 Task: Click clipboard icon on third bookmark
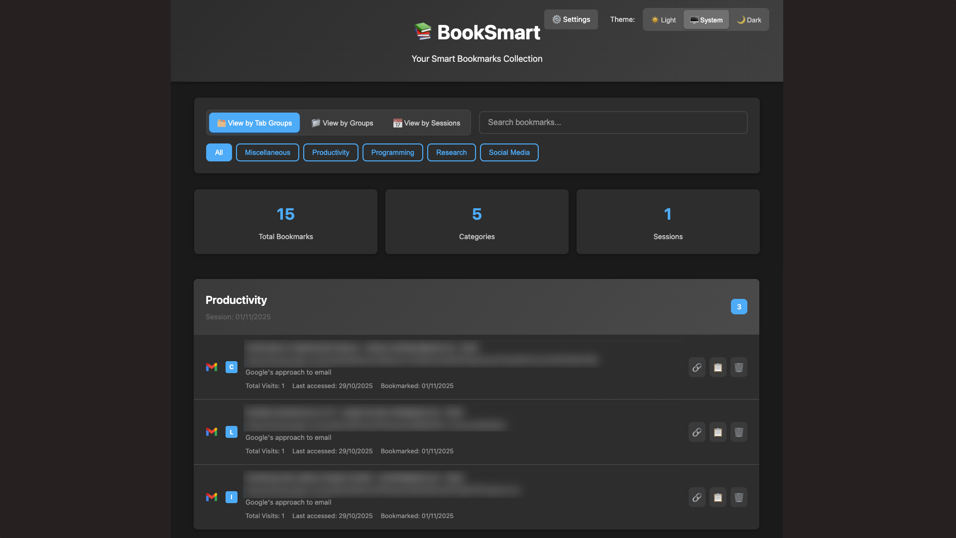pos(717,497)
